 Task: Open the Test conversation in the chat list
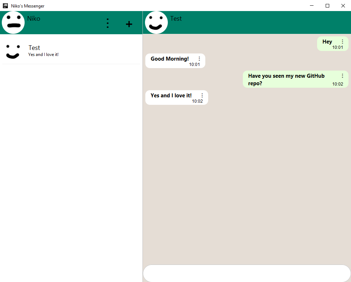(x=71, y=51)
